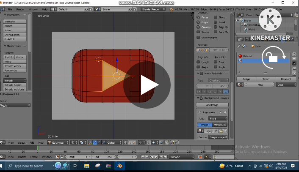The width and height of the screenshot is (299, 172).
Task: Click the Extrude Region button
Action: click(x=15, y=85)
